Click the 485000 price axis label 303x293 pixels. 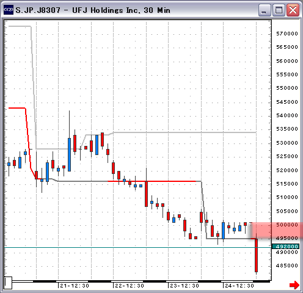point(287,266)
